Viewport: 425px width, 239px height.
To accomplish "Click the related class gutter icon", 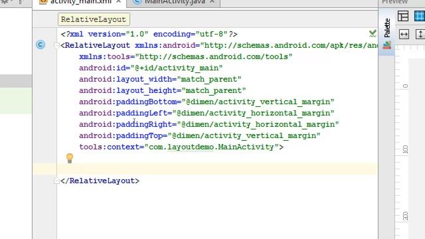I will coord(41,44).
